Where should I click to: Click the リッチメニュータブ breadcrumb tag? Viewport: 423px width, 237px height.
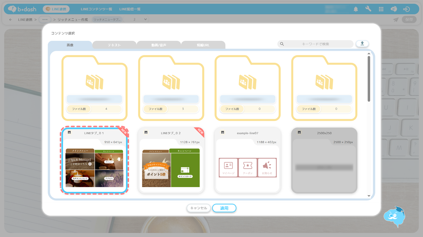(x=107, y=20)
